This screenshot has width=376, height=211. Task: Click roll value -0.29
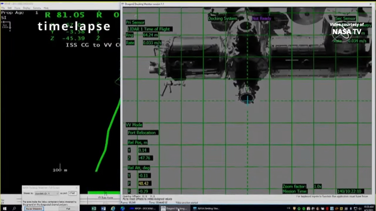coord(144,191)
